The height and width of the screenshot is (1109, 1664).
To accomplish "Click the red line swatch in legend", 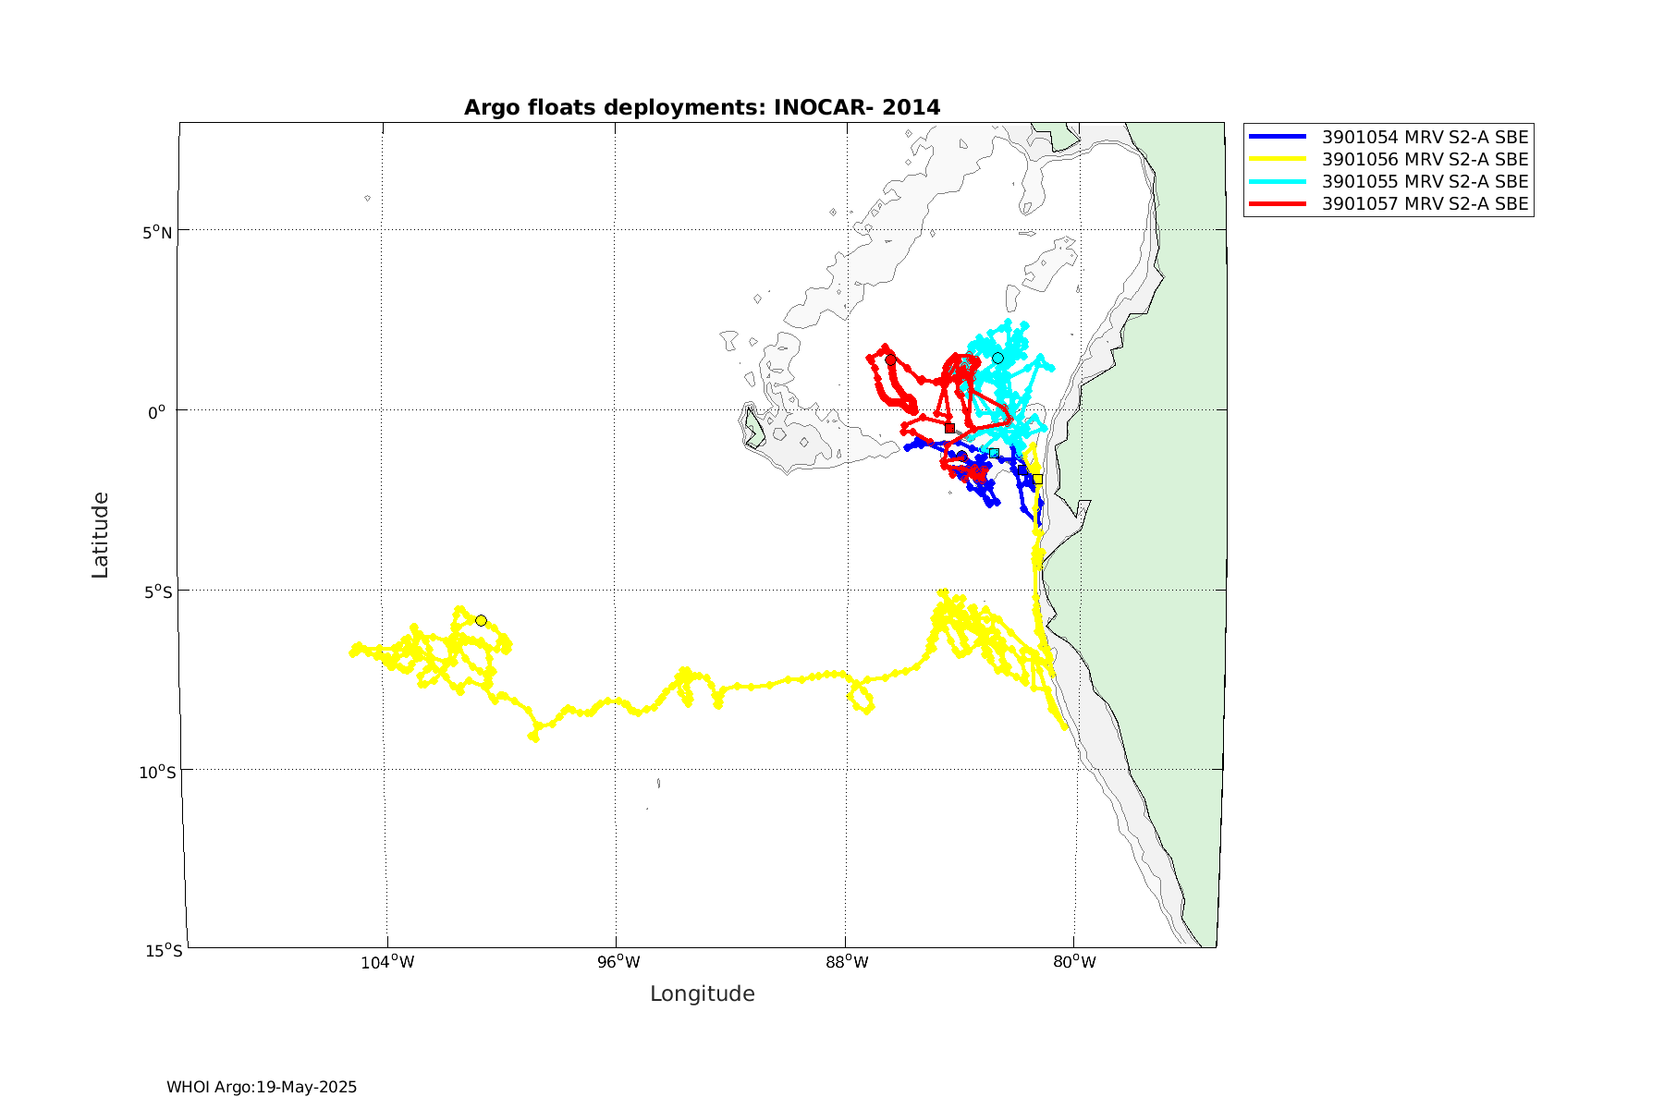I will [1278, 203].
